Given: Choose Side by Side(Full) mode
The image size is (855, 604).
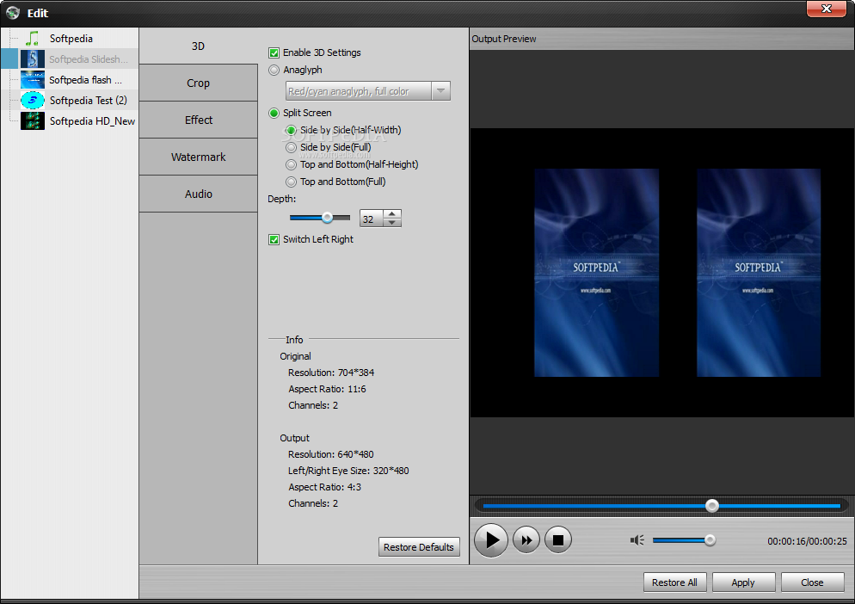Looking at the screenshot, I should [x=292, y=147].
